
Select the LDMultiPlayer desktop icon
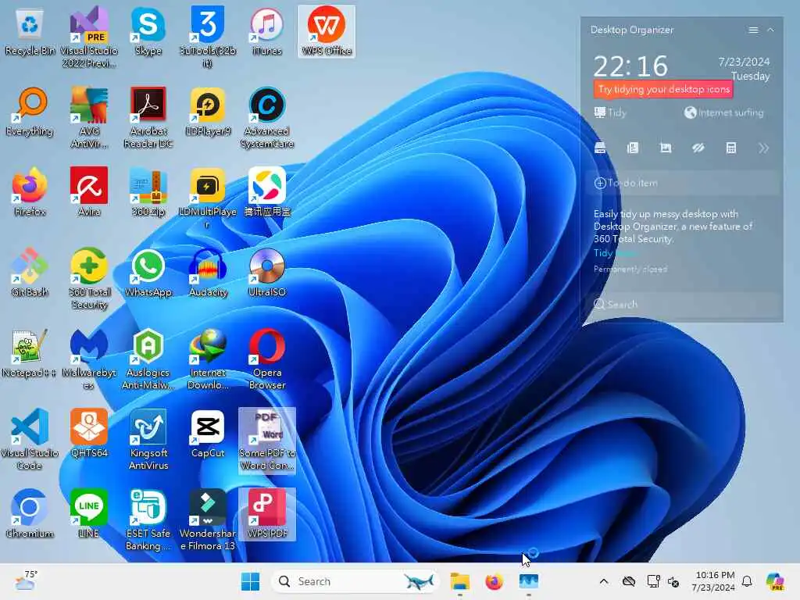(208, 198)
